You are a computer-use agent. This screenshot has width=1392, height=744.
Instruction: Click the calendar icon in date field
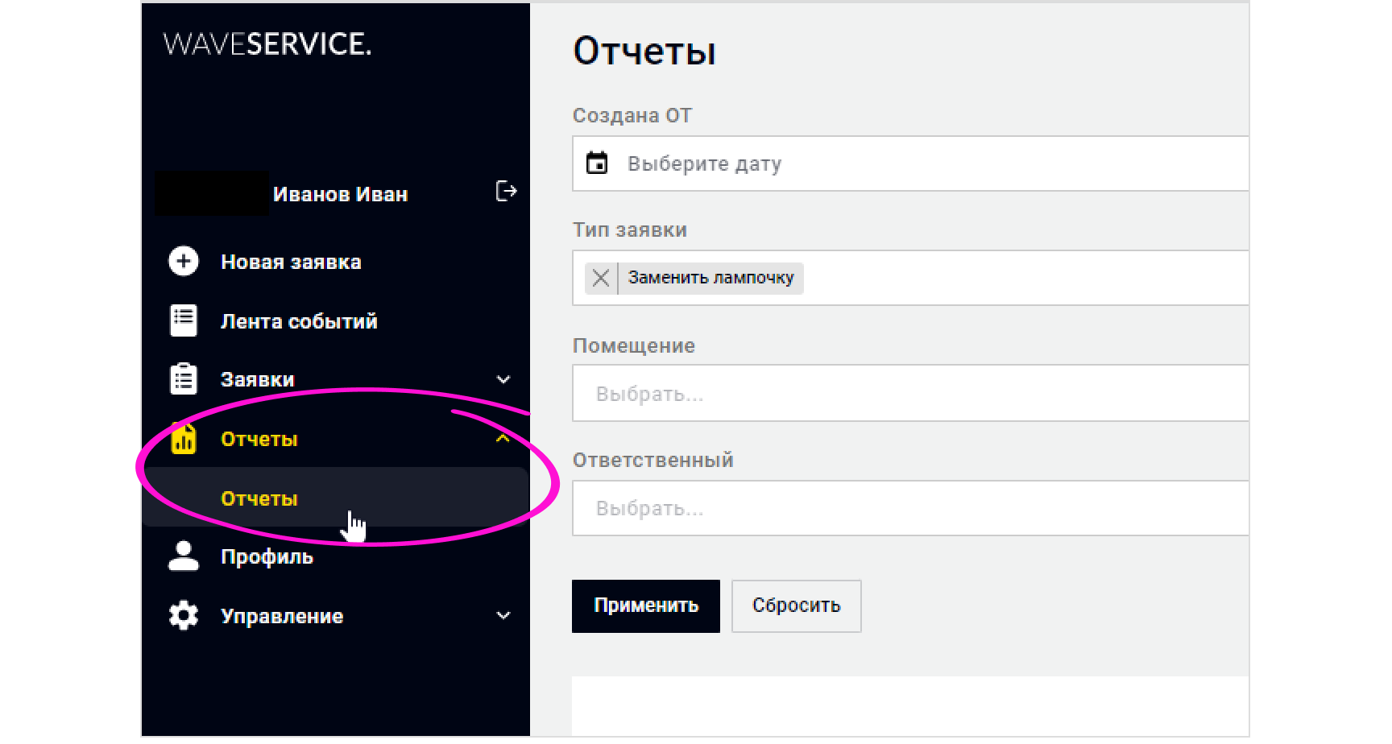point(597,163)
